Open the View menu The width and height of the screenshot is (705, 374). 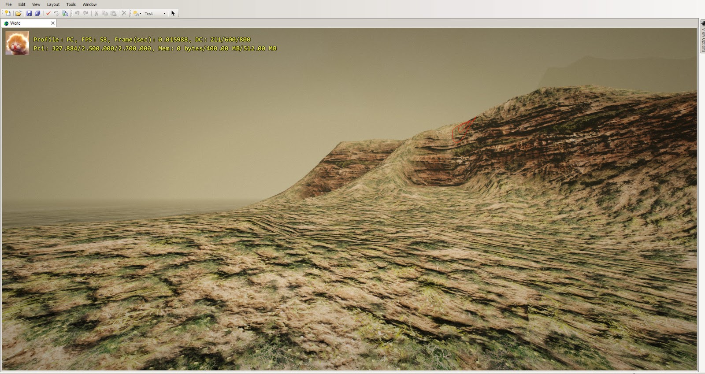[36, 4]
